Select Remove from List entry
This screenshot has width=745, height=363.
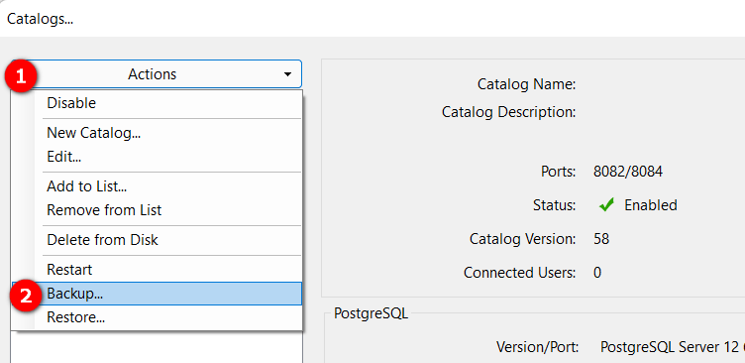pos(167,210)
